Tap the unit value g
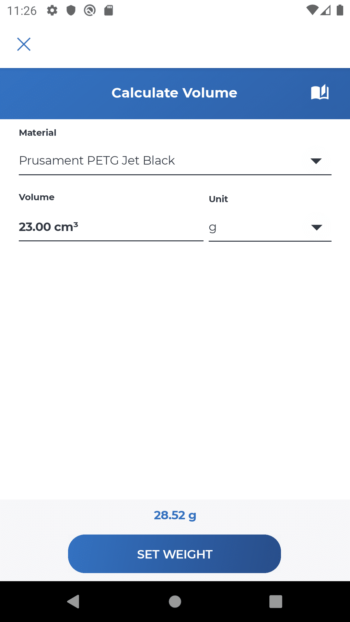Image resolution: width=350 pixels, height=622 pixels. [213, 228]
